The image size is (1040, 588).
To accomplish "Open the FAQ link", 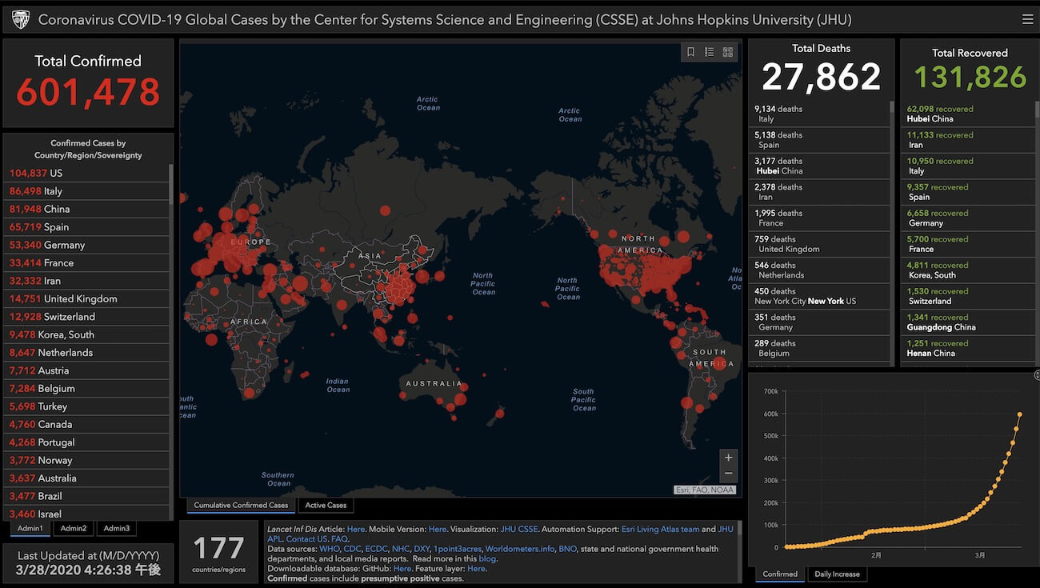I will pos(339,539).
